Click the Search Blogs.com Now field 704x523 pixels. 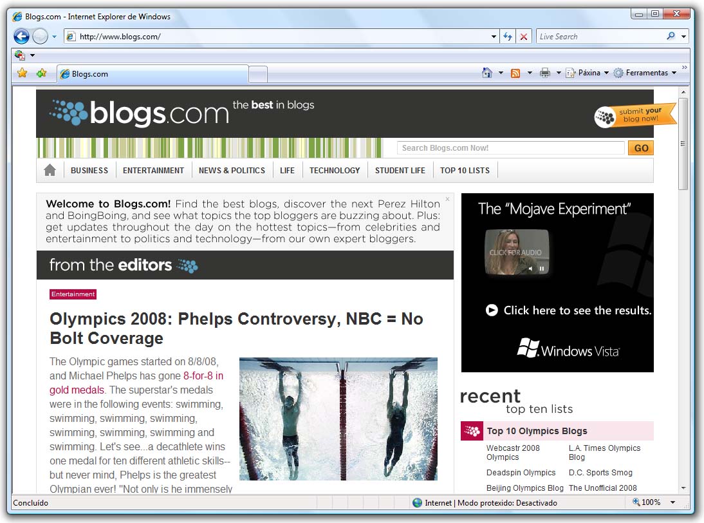(x=510, y=148)
